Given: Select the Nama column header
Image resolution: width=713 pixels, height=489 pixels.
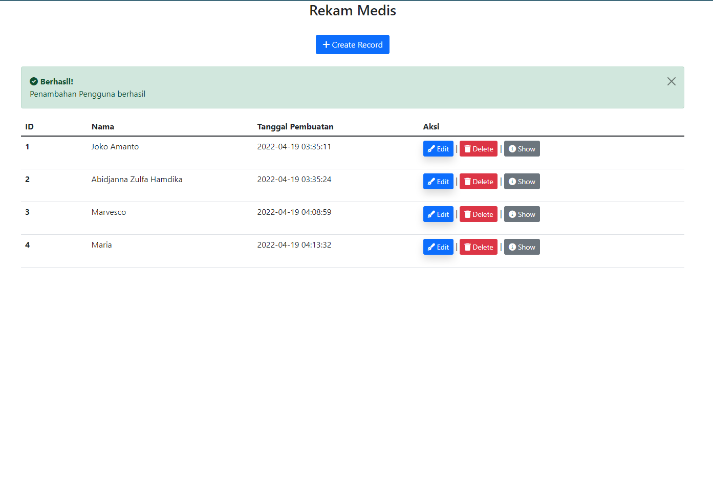Looking at the screenshot, I should tap(102, 126).
